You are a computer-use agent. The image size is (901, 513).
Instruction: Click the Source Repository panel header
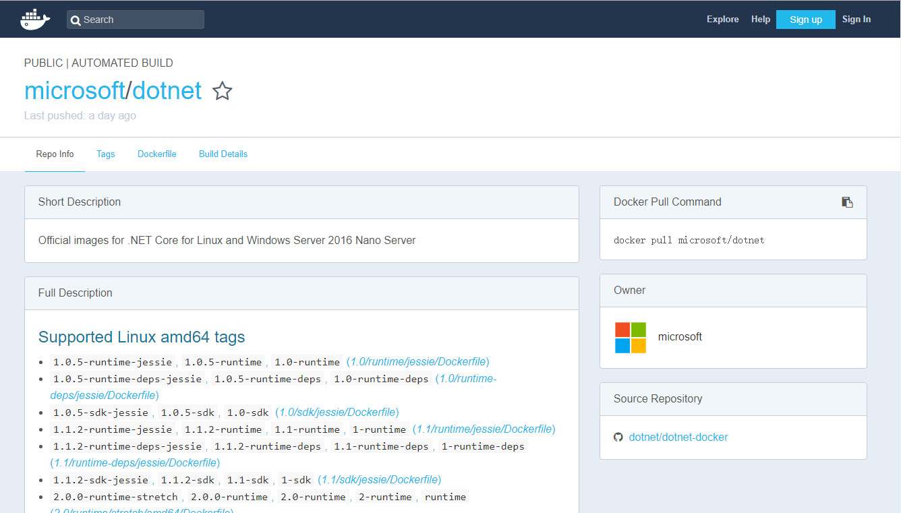tap(733, 399)
